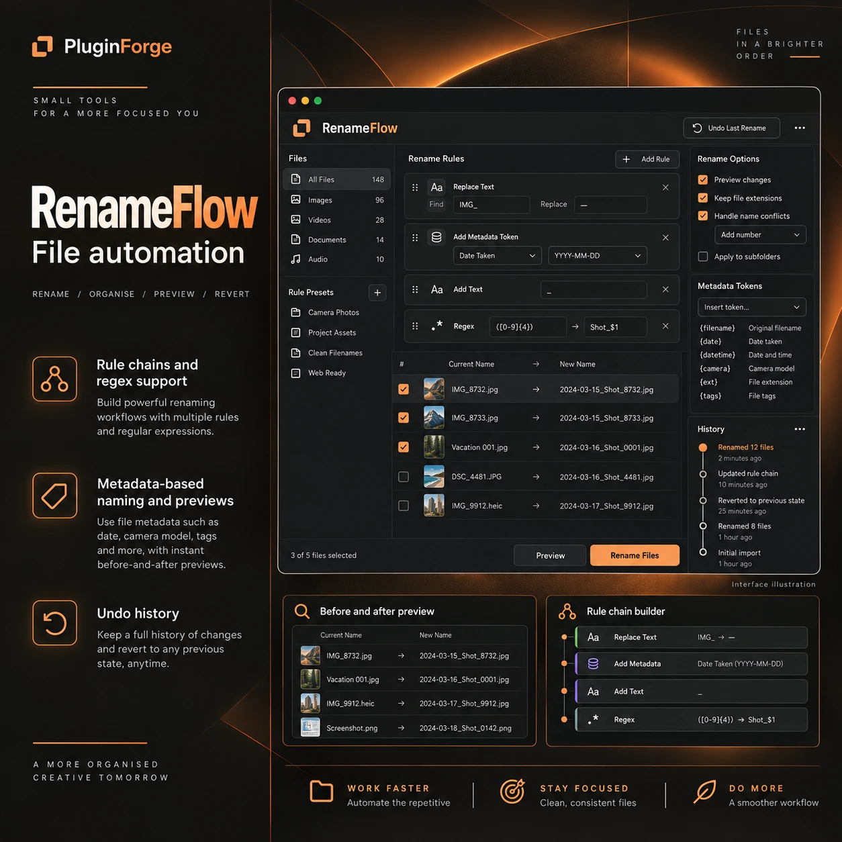Click the Rule chain builder nodes icon
Image resolution: width=842 pixels, height=842 pixels.
567,611
